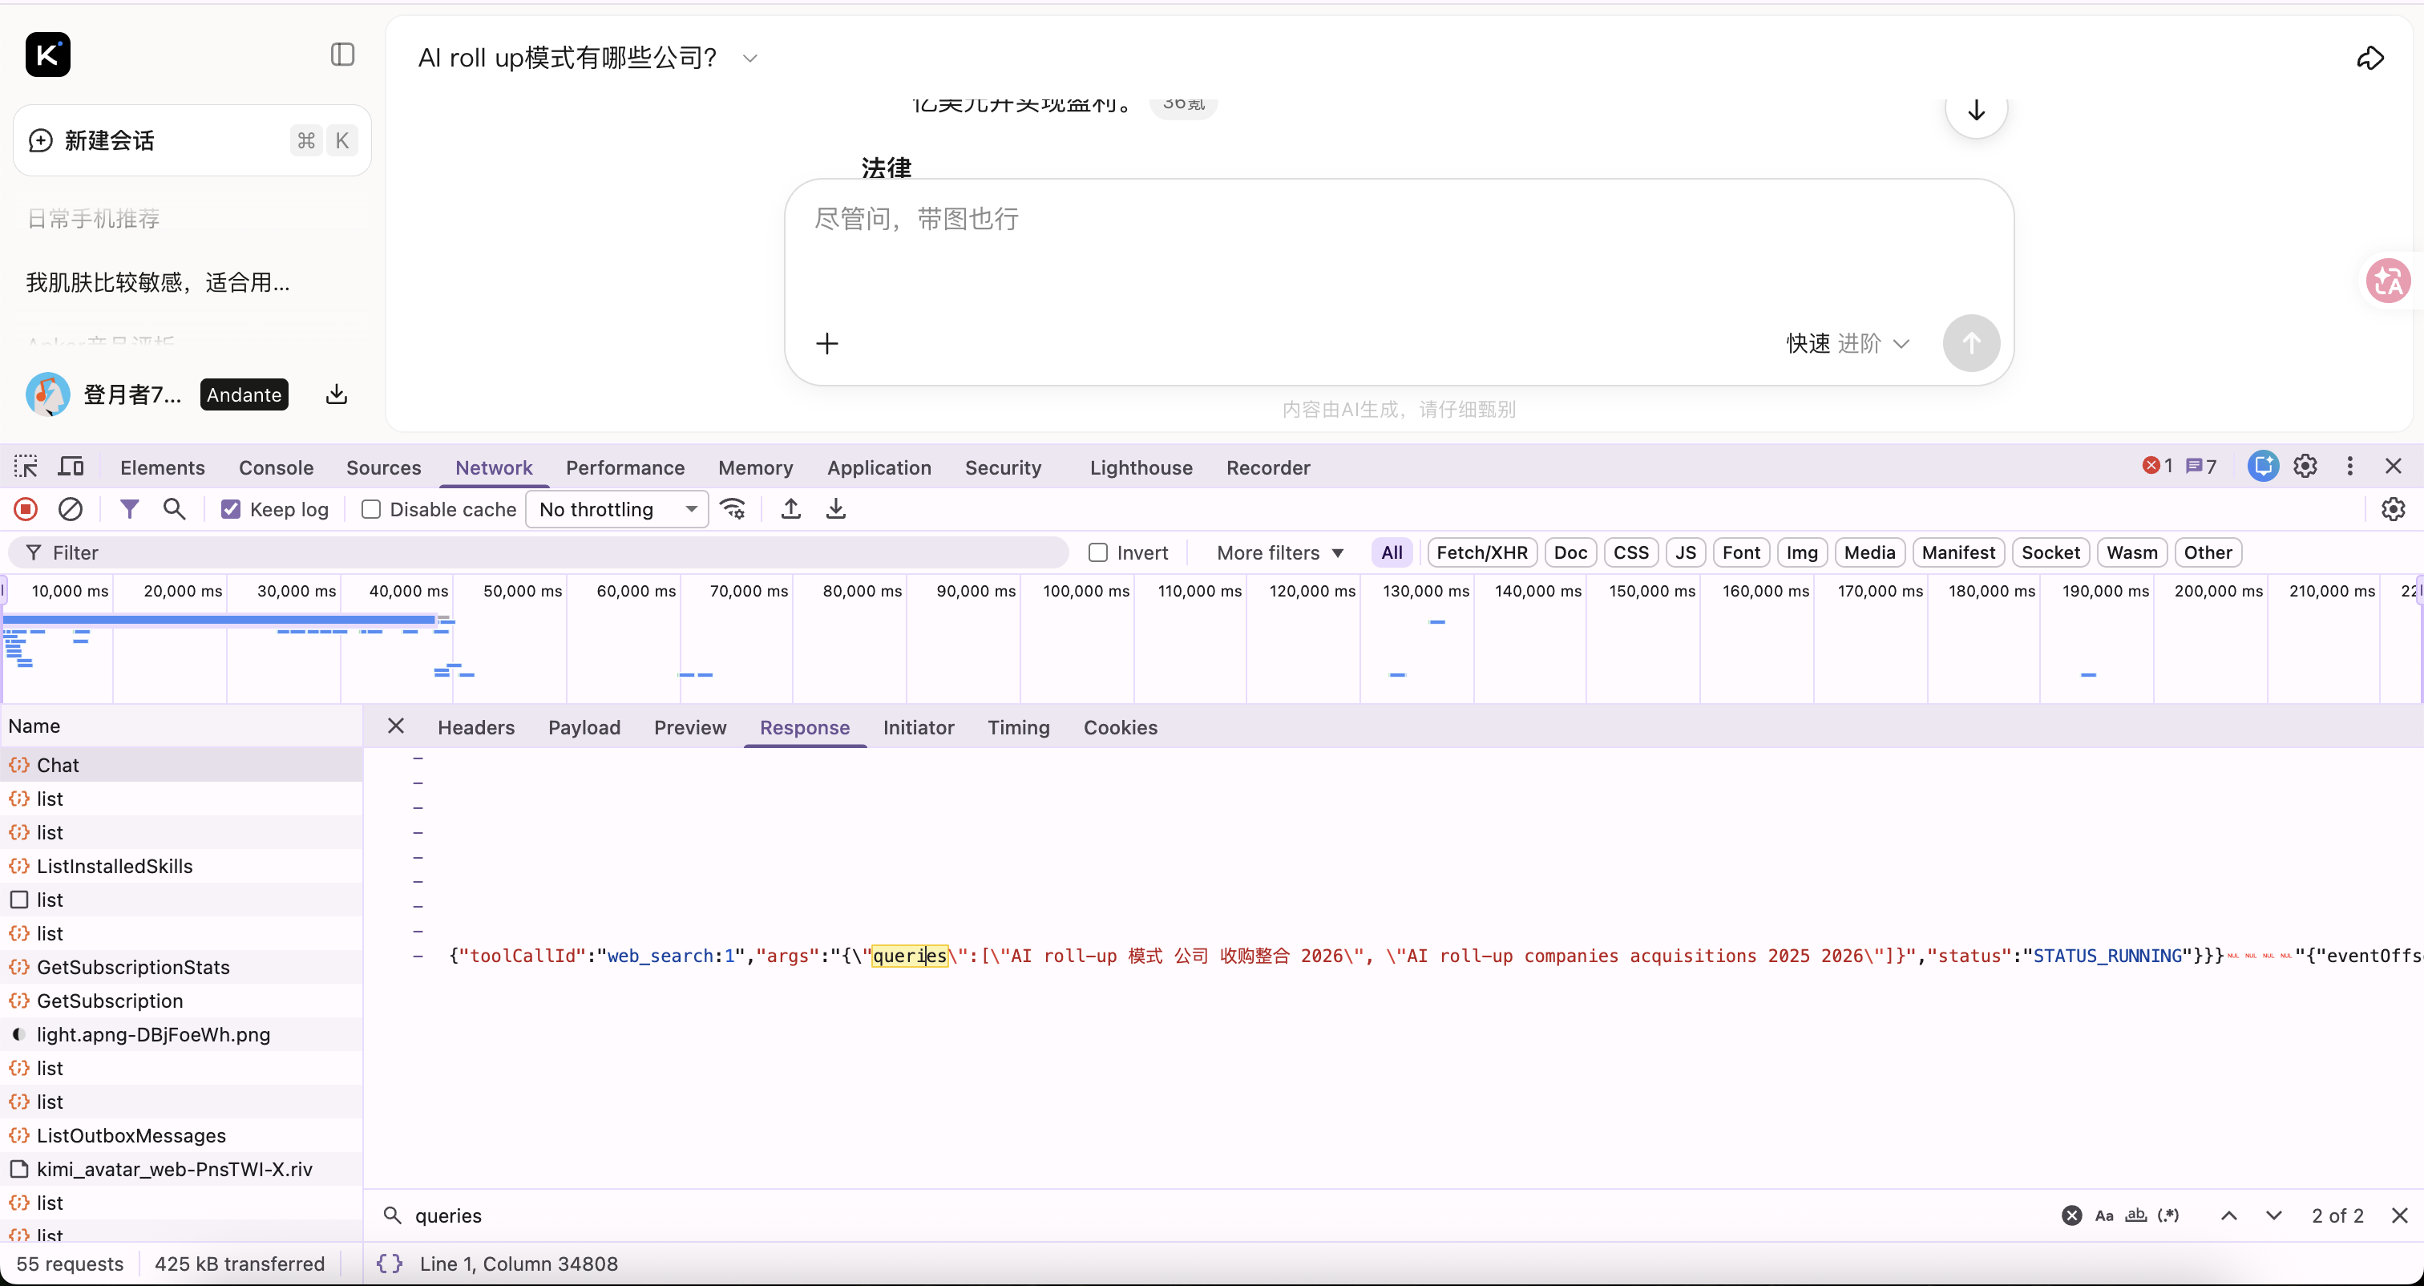Start new chat with 新建会话 button
The image size is (2424, 1286).
[x=192, y=140]
